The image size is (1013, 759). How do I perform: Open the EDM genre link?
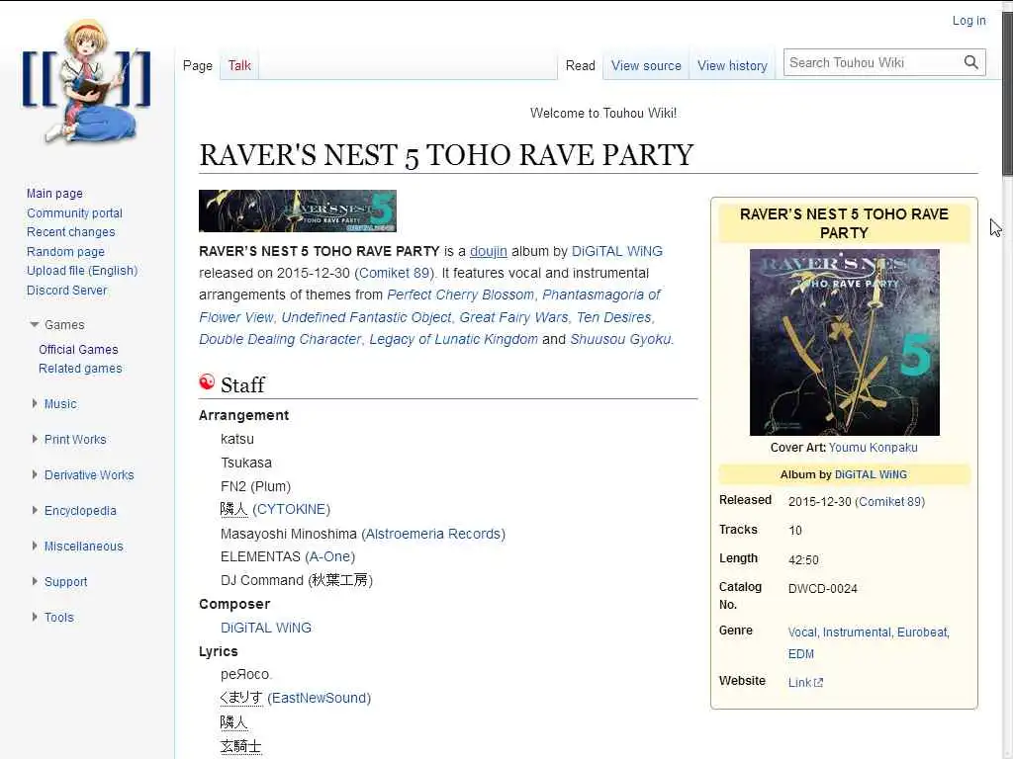coord(801,654)
